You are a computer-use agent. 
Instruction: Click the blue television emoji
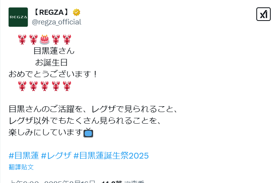88,133
